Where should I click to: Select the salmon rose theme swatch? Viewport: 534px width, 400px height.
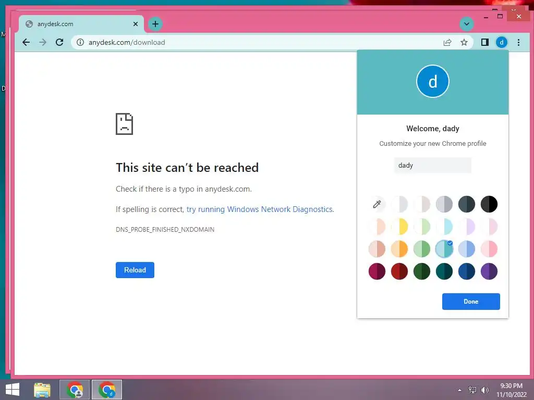pos(377,249)
